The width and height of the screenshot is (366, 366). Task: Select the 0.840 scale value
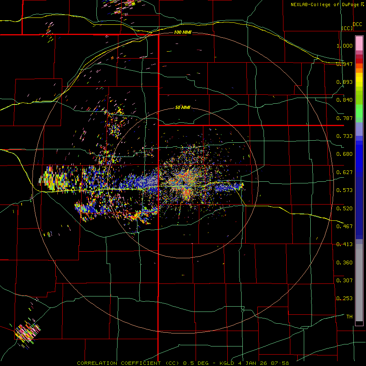click(344, 100)
